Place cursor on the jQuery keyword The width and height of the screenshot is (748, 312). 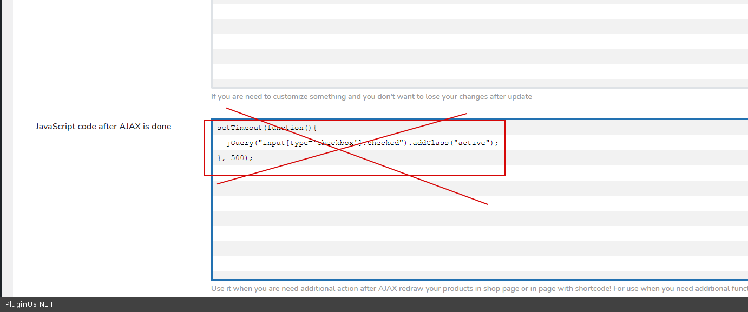(x=240, y=143)
